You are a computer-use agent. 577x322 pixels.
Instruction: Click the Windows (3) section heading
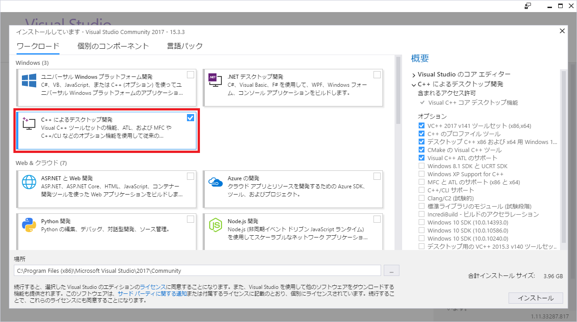point(32,63)
